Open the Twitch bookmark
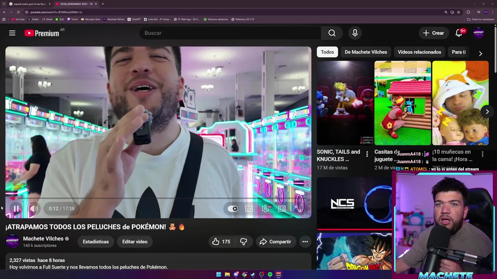Image resolution: width=497 pixels, height=279 pixels. pyautogui.click(x=73, y=19)
